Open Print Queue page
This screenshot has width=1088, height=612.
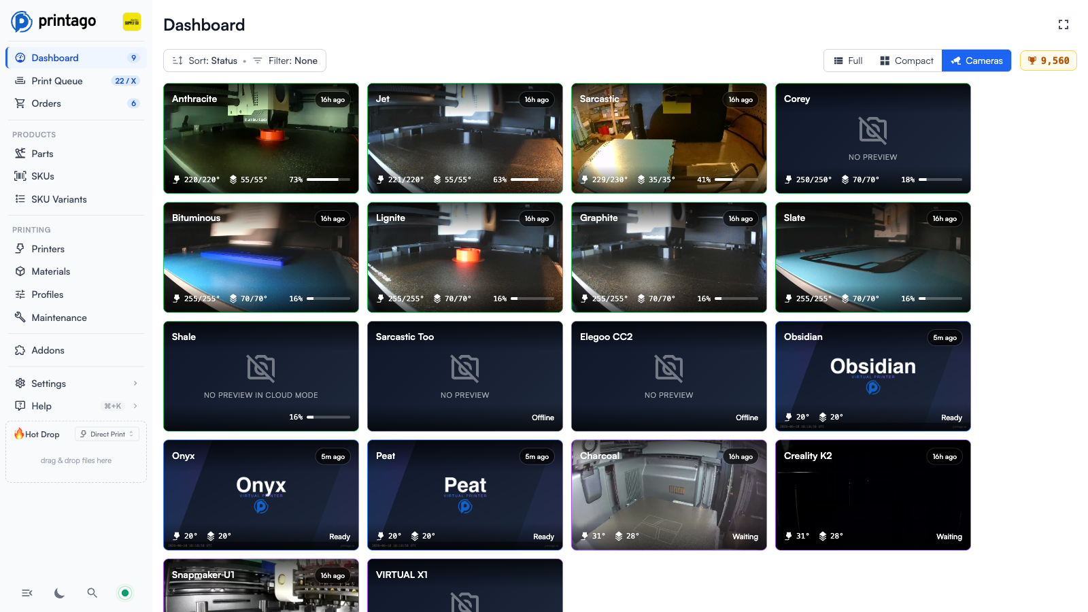(75, 81)
